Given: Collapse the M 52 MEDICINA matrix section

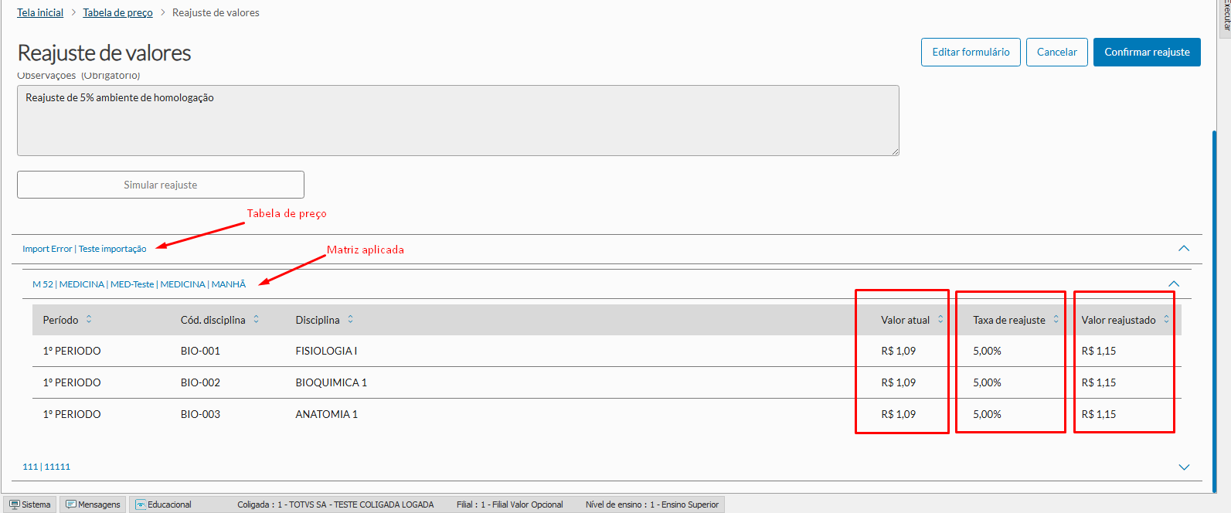Looking at the screenshot, I should coord(1174,284).
